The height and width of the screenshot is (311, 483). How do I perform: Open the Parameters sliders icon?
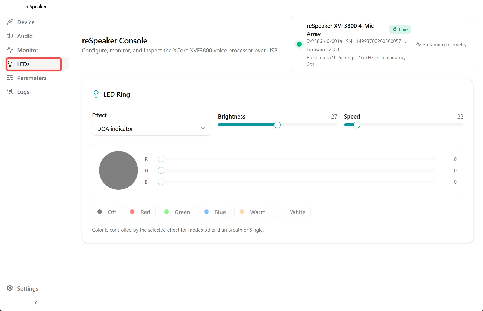[x=10, y=78]
